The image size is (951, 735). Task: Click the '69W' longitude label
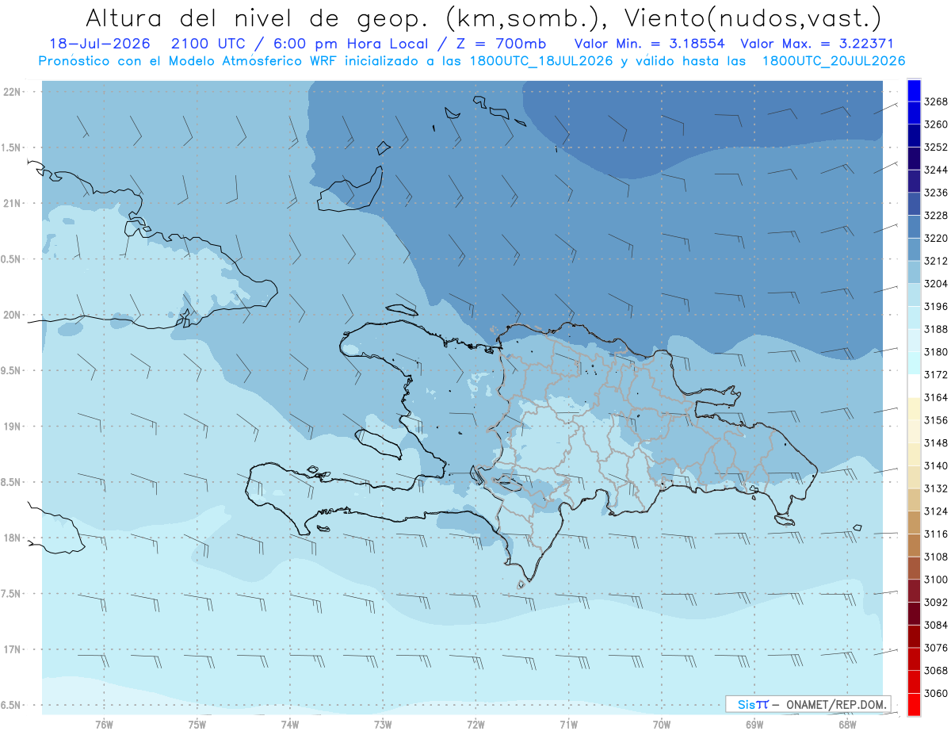click(x=754, y=724)
